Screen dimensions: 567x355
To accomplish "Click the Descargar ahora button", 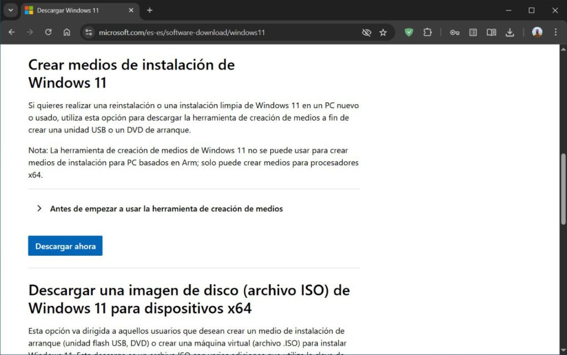I will 65,246.
